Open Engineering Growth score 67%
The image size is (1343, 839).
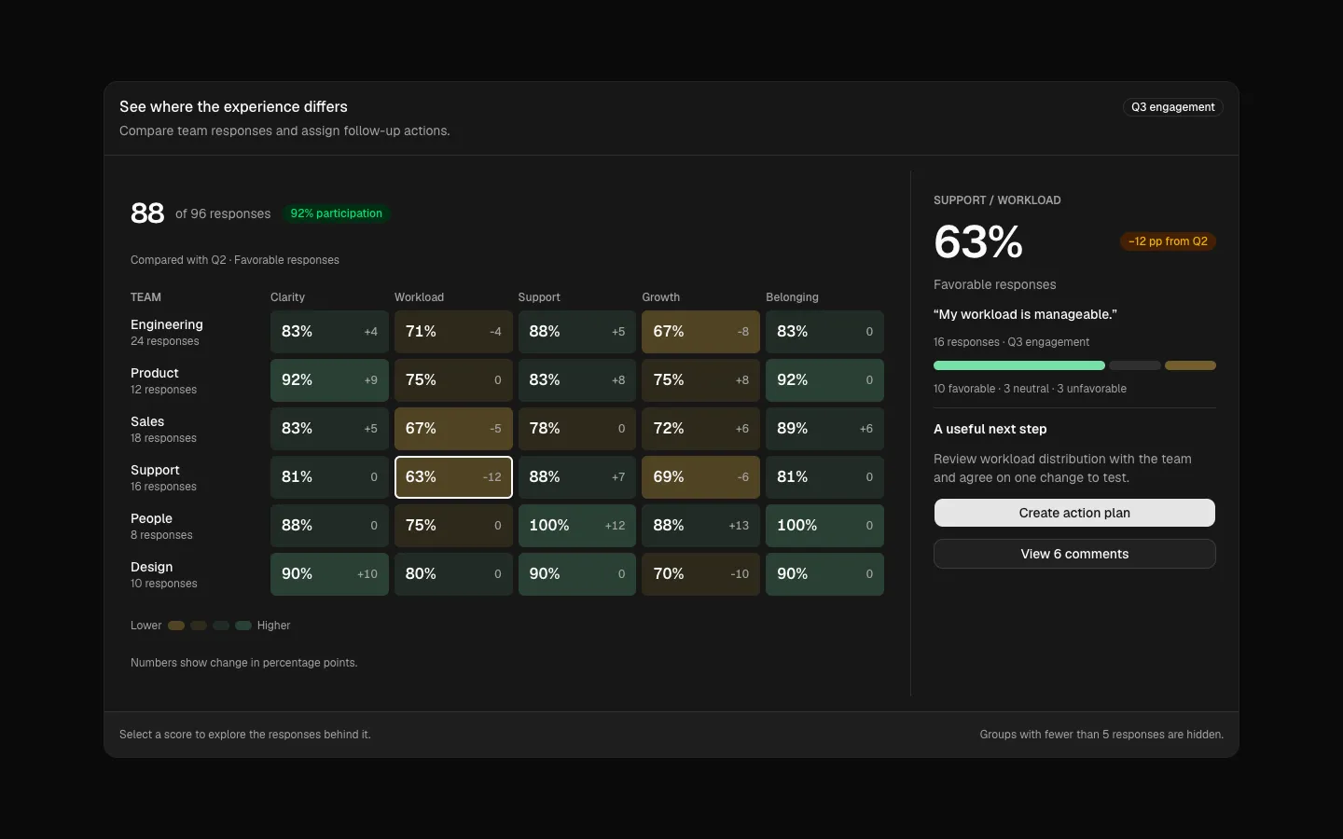coord(700,332)
